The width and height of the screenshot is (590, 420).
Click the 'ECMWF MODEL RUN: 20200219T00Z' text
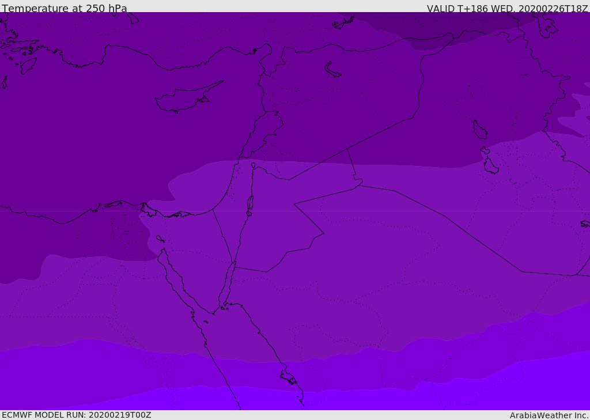(x=77, y=415)
